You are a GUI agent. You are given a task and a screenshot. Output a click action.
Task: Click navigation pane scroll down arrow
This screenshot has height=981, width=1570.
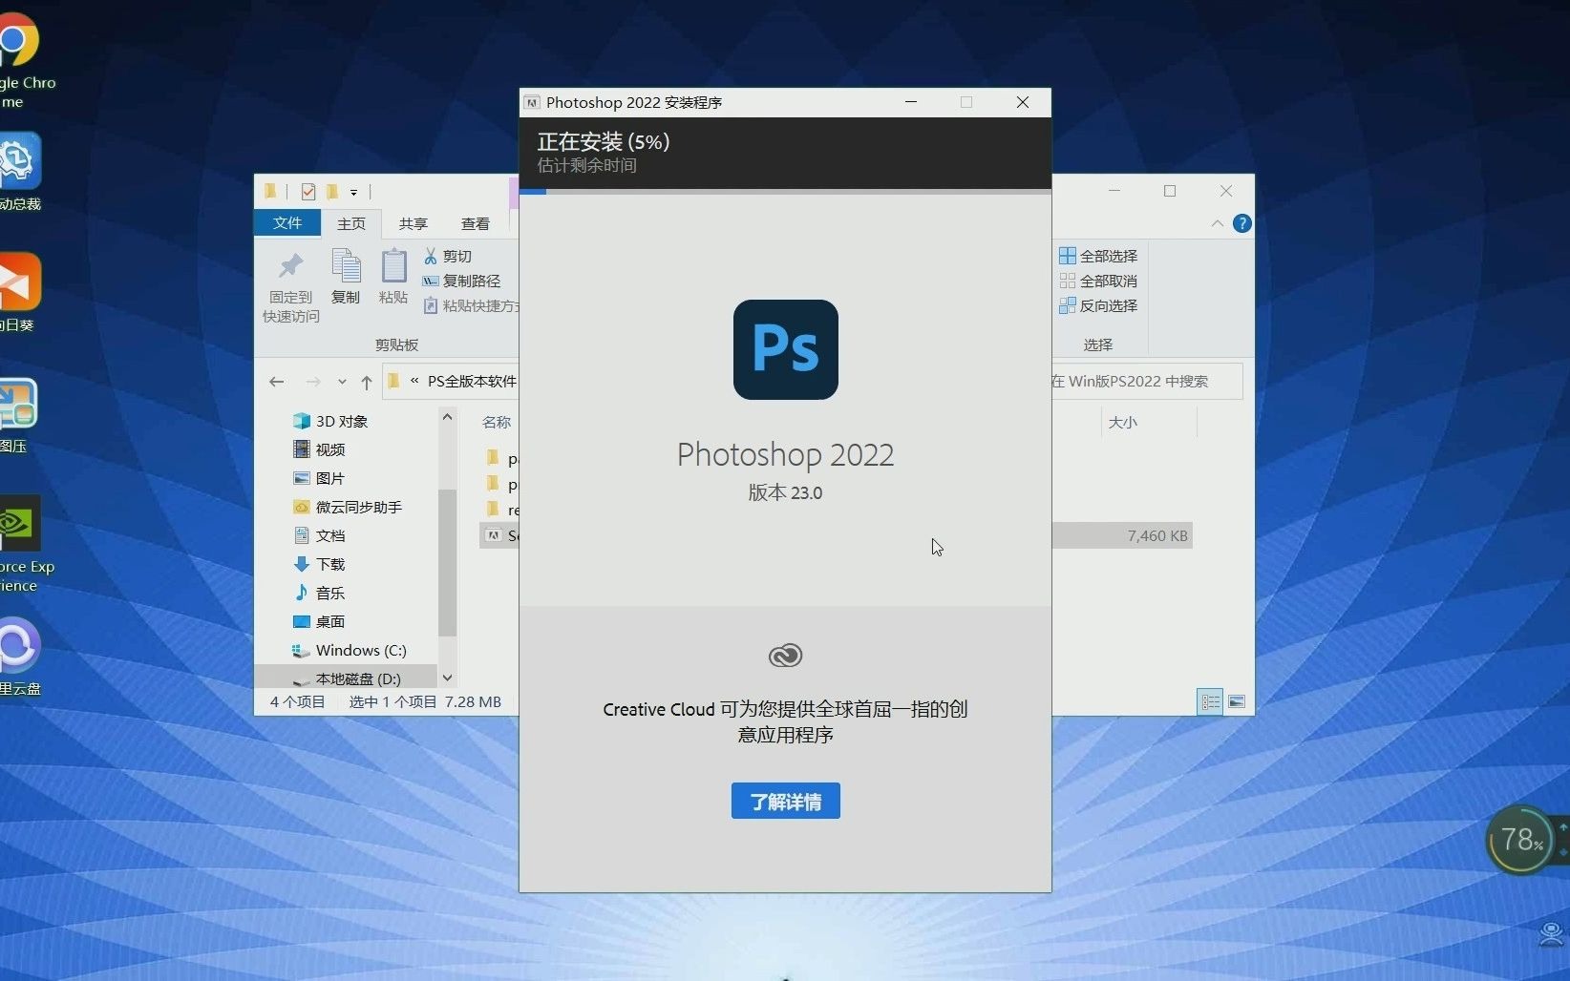point(447,678)
